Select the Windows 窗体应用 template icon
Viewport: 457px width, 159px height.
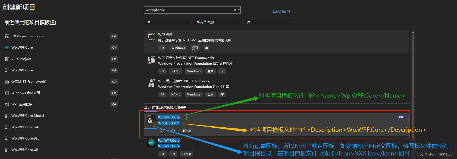pyautogui.click(x=7, y=93)
